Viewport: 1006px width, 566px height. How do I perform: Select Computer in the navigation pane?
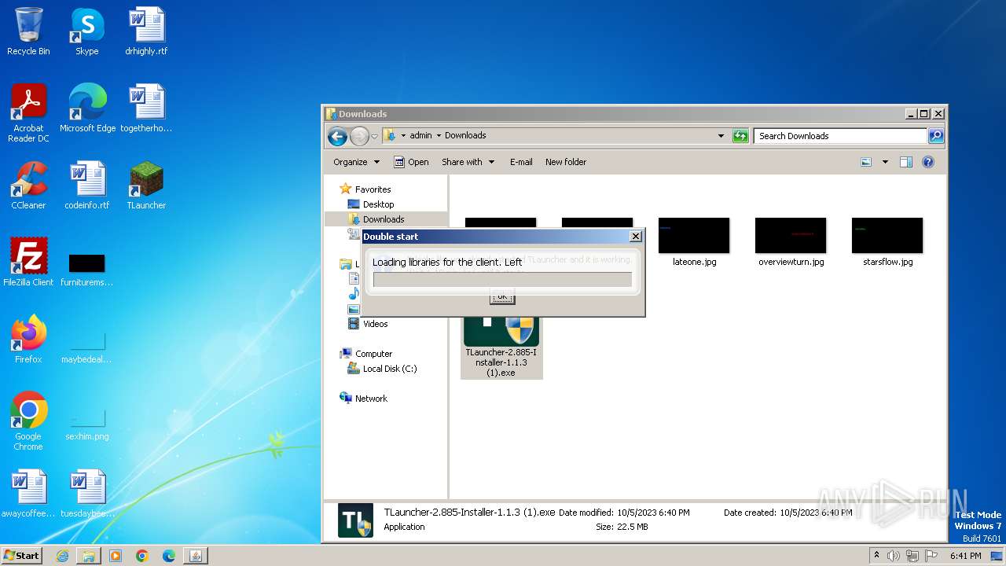(x=373, y=354)
